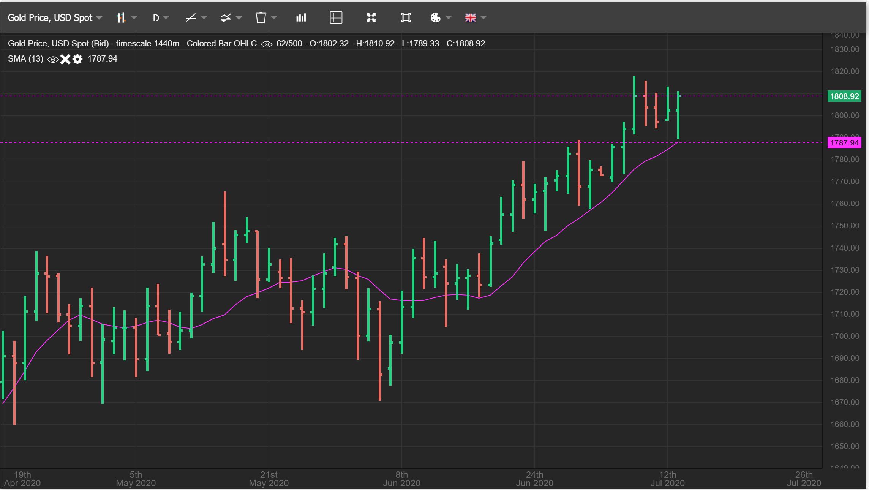Click the volume bars icon

(301, 17)
